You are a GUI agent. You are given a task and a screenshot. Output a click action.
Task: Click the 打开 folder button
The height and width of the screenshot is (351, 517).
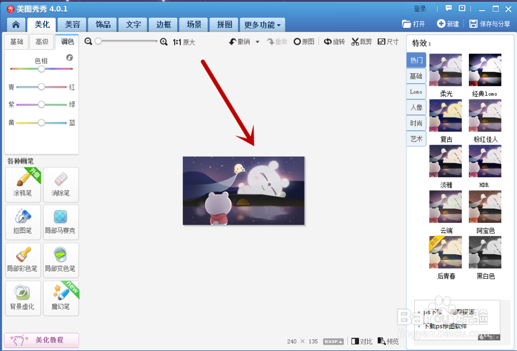[414, 24]
